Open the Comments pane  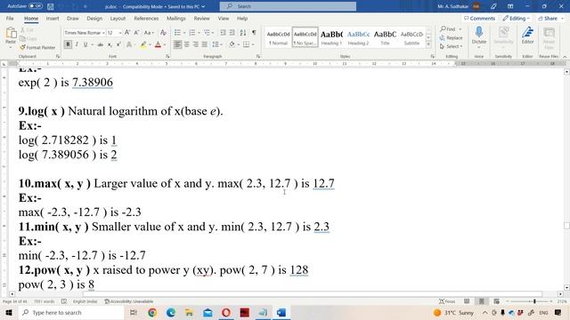tap(479, 18)
